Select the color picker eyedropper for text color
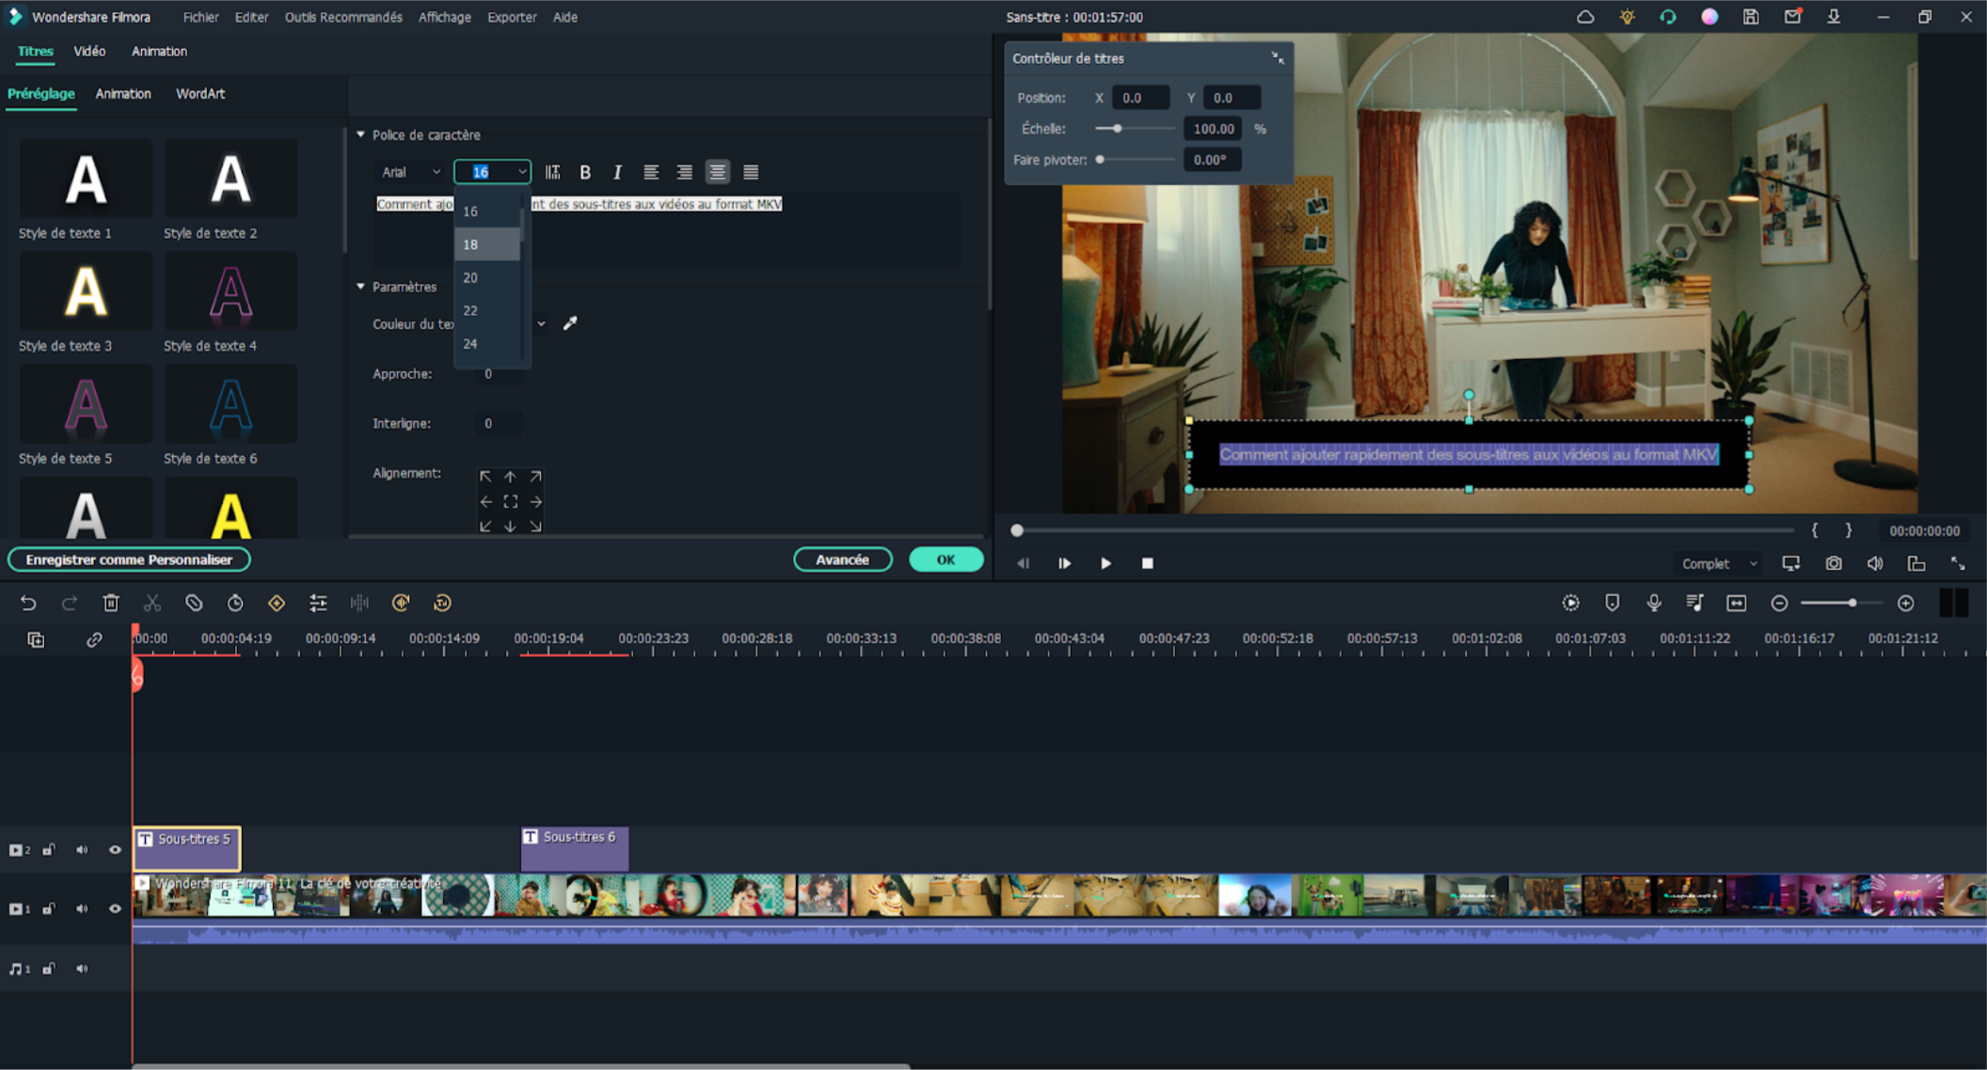Image resolution: width=1987 pixels, height=1070 pixels. pos(570,323)
